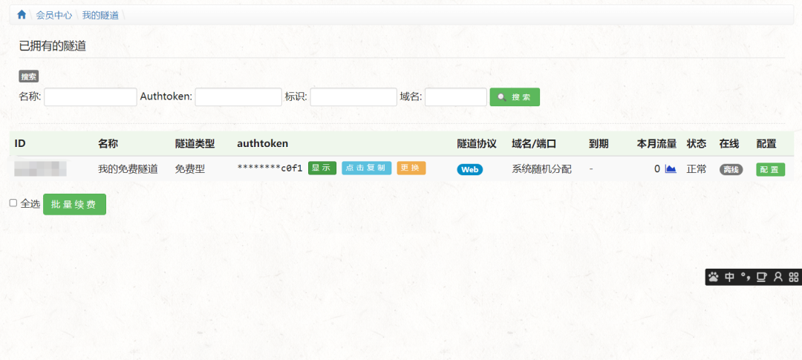Click the 批量续费 bulk renew button
Screen dimensions: 802x360
(75, 204)
